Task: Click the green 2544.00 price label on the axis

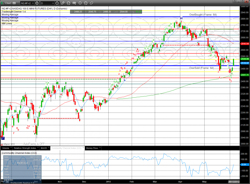Action: 245,59
